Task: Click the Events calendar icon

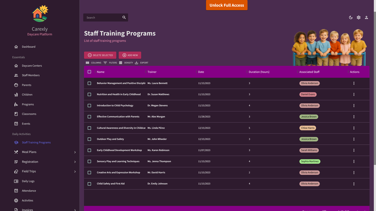Action: 16,124
